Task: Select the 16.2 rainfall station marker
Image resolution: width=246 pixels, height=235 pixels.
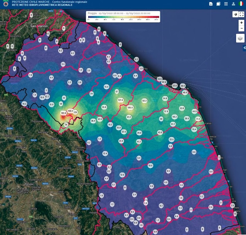Action: click(x=110, y=125)
